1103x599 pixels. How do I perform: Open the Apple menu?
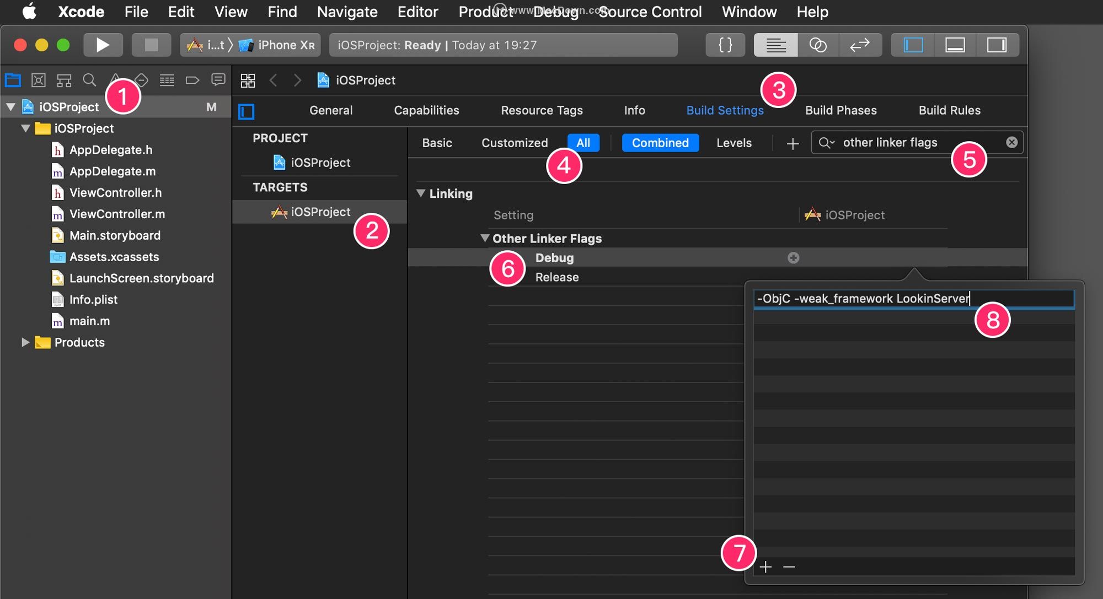tap(29, 12)
